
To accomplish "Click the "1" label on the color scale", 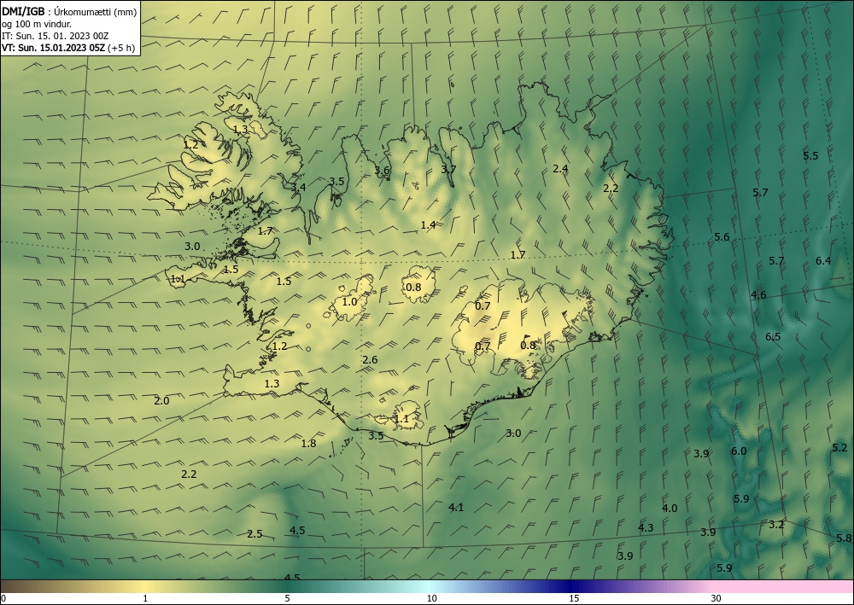I will coord(145,599).
